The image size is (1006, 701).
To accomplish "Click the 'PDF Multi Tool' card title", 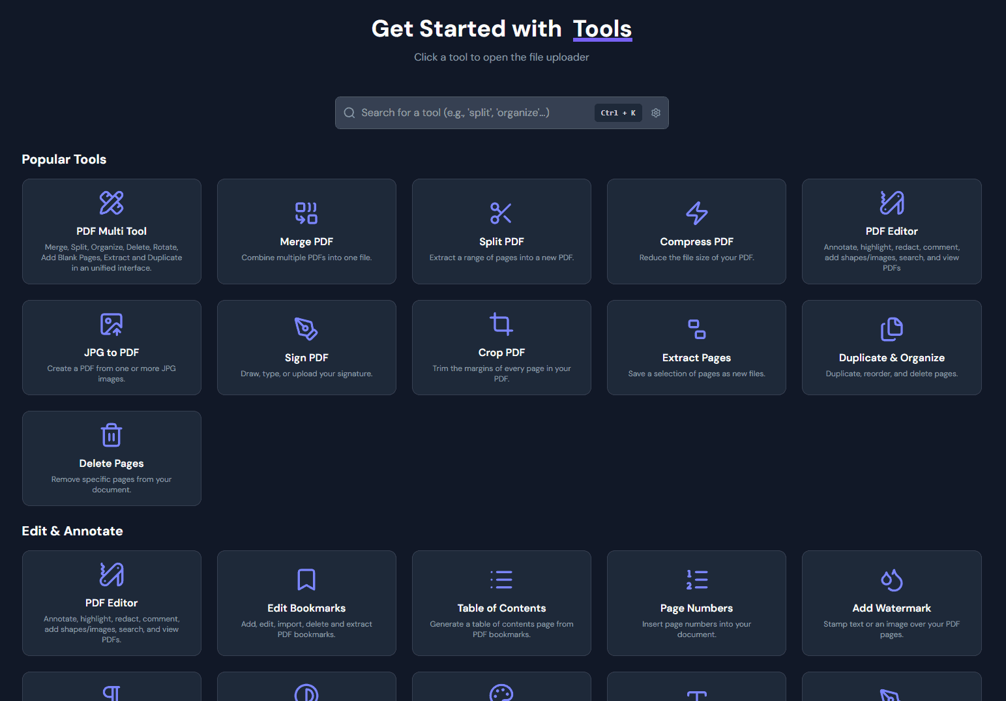I will point(111,231).
